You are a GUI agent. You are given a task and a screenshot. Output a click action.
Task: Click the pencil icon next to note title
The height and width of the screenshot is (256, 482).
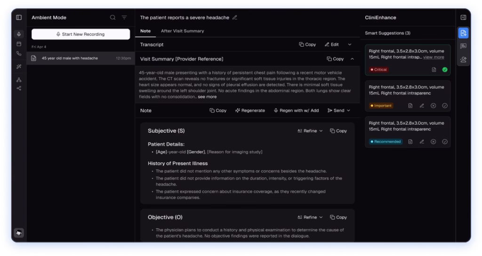(x=235, y=17)
